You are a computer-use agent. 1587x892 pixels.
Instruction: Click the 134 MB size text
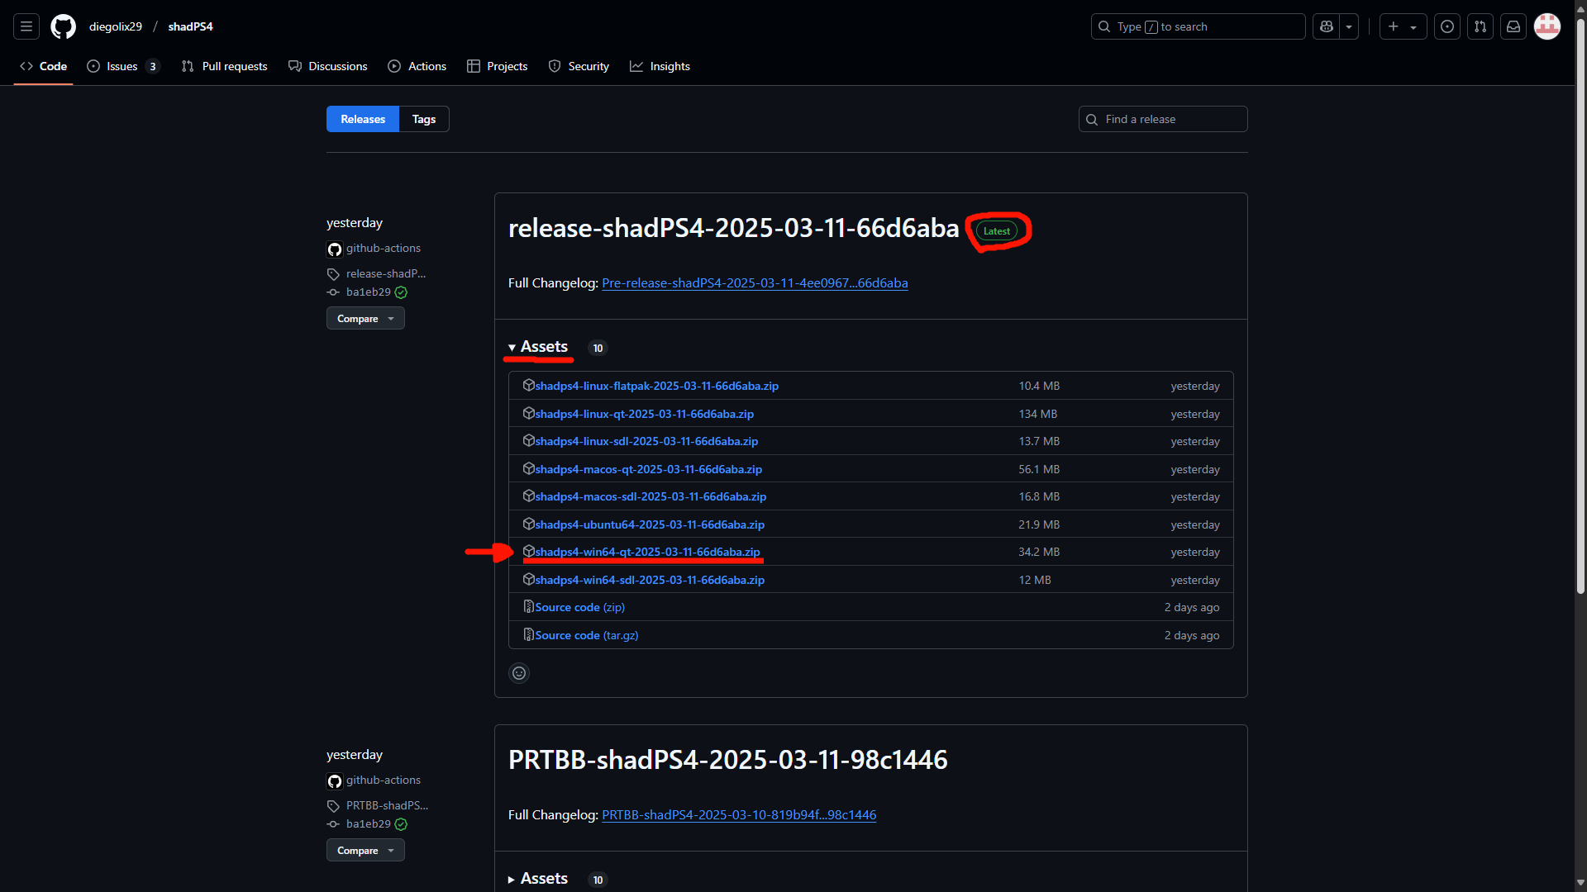coord(1038,414)
